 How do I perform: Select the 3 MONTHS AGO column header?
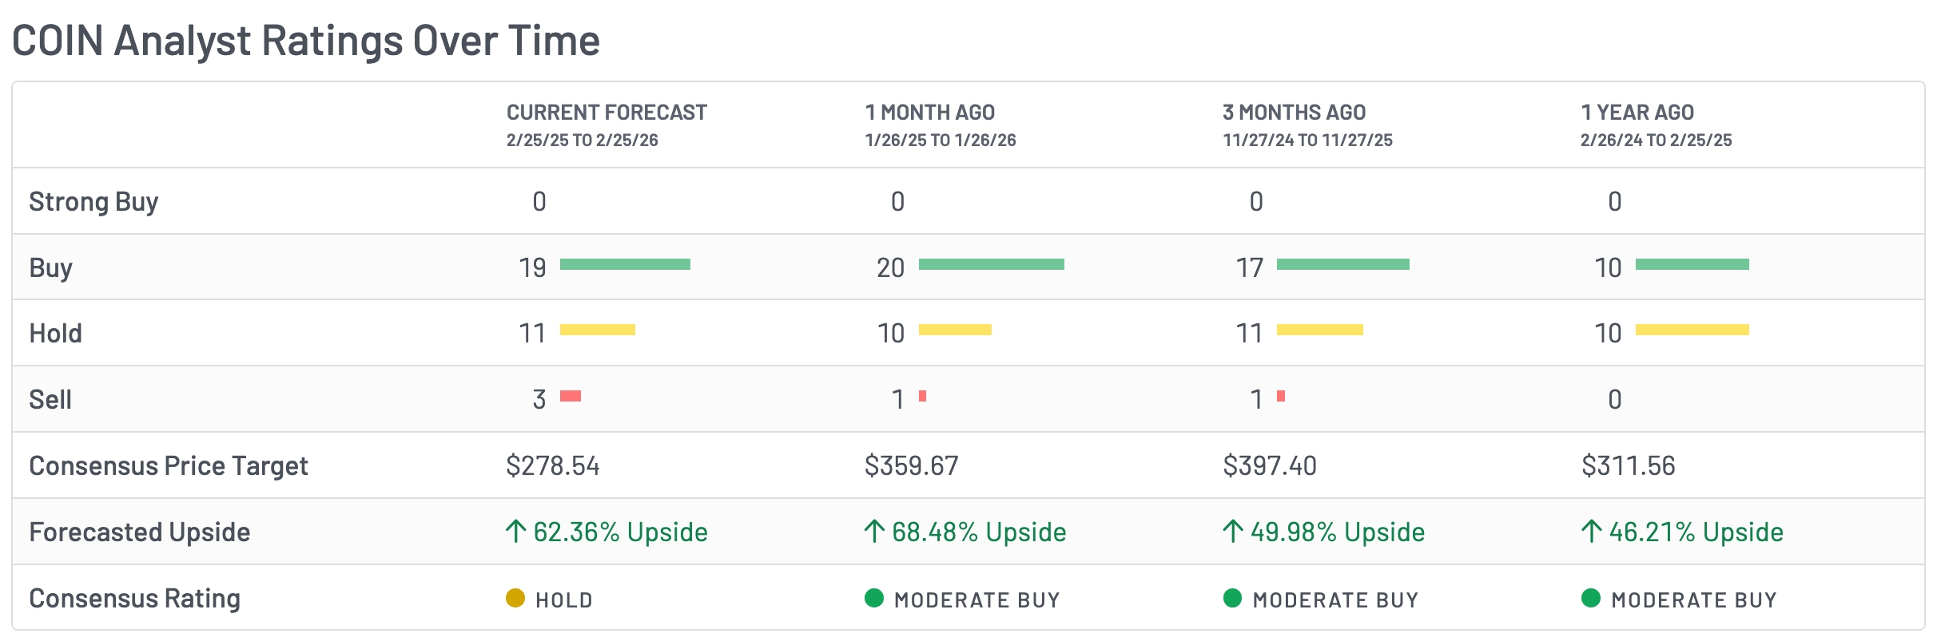point(1294,113)
